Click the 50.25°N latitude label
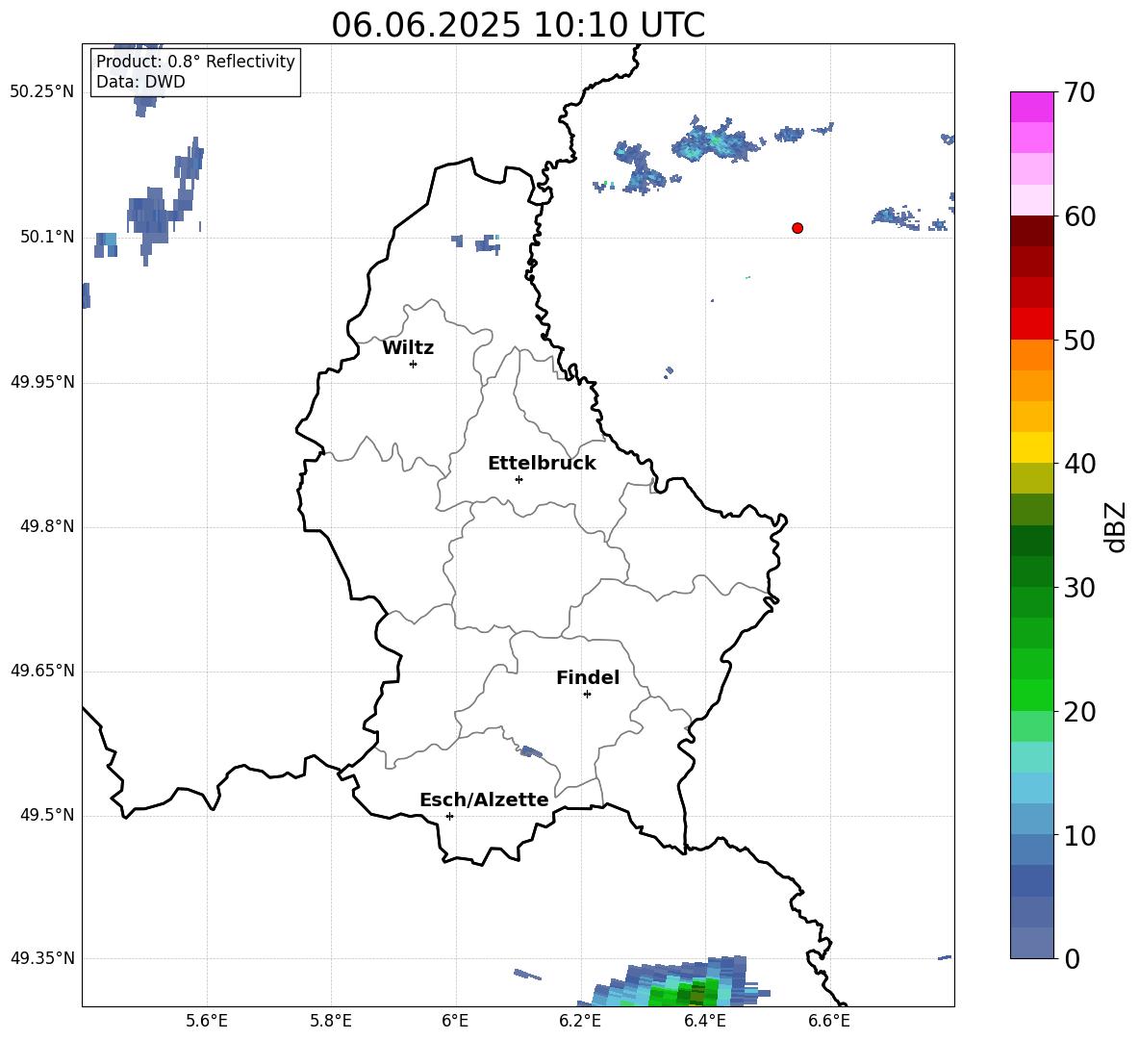 click(x=42, y=92)
